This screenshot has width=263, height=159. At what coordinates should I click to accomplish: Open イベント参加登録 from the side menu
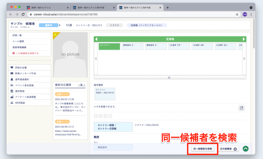coord(30,85)
